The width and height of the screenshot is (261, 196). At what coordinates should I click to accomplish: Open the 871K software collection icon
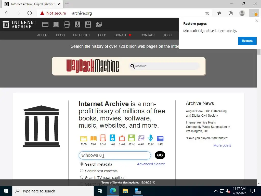[132, 138]
